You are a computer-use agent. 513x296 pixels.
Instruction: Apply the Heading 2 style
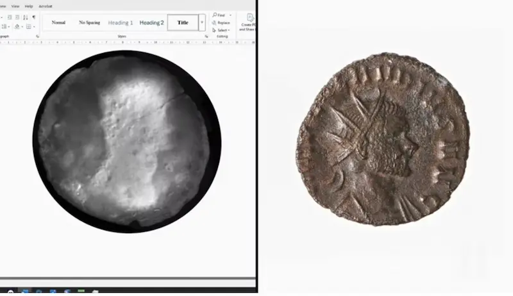click(151, 22)
